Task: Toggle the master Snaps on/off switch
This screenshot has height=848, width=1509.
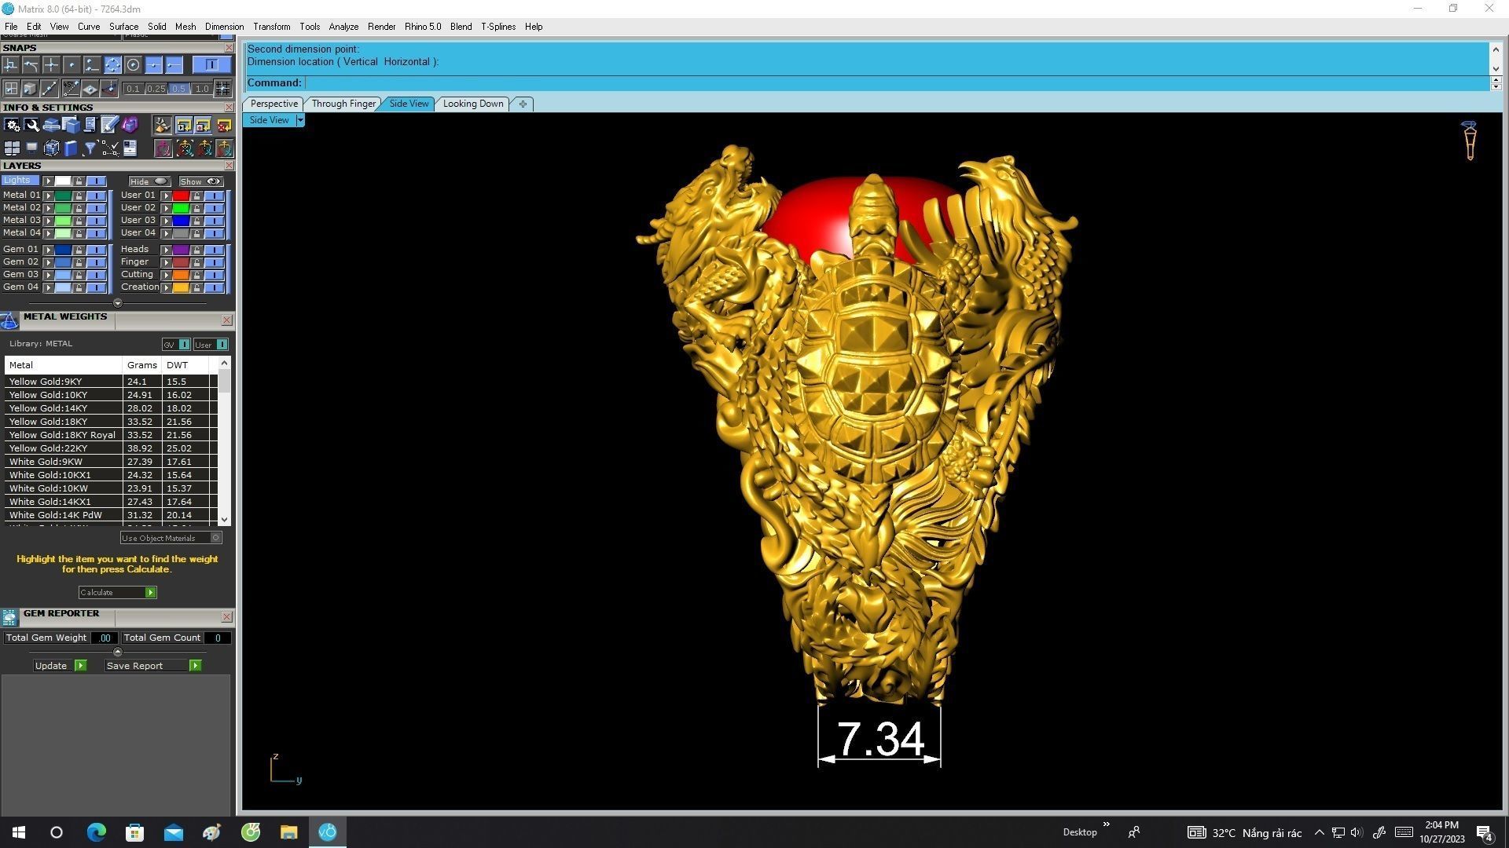Action: (x=211, y=65)
